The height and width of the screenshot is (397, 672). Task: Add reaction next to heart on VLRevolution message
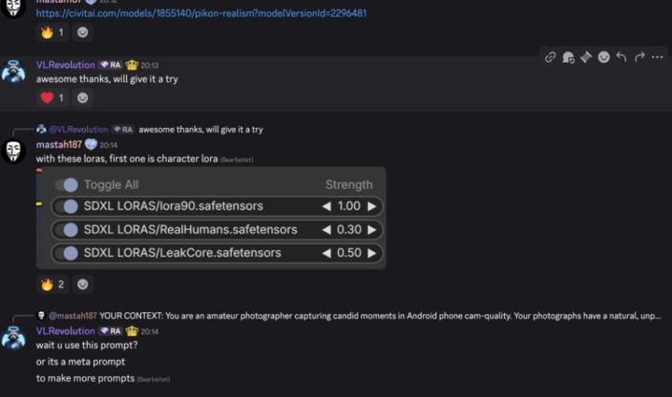tap(83, 98)
